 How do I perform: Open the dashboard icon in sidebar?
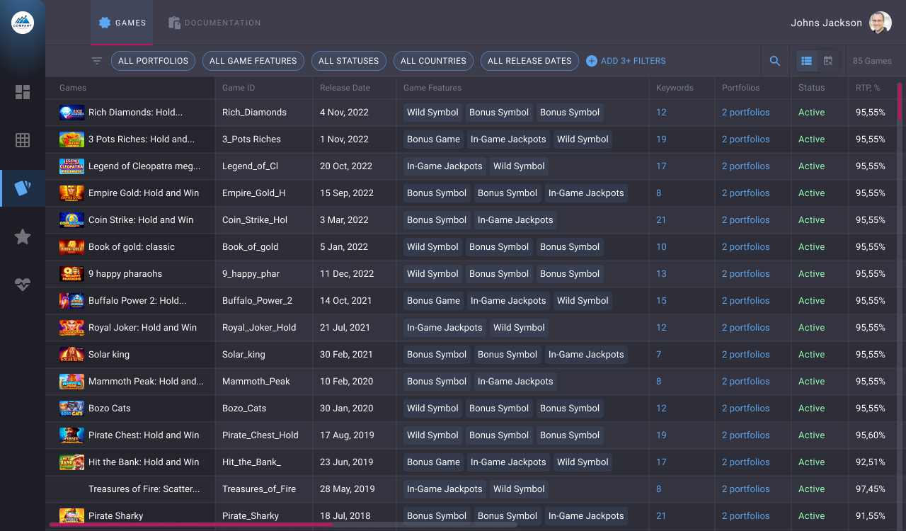(x=23, y=92)
